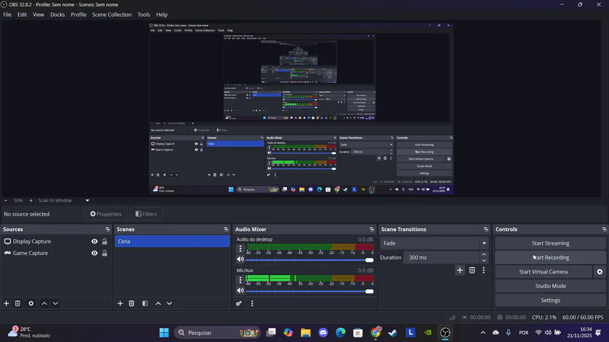609x342 pixels.
Task: Click taskbar Pesquisar search box
Action: coord(217,333)
